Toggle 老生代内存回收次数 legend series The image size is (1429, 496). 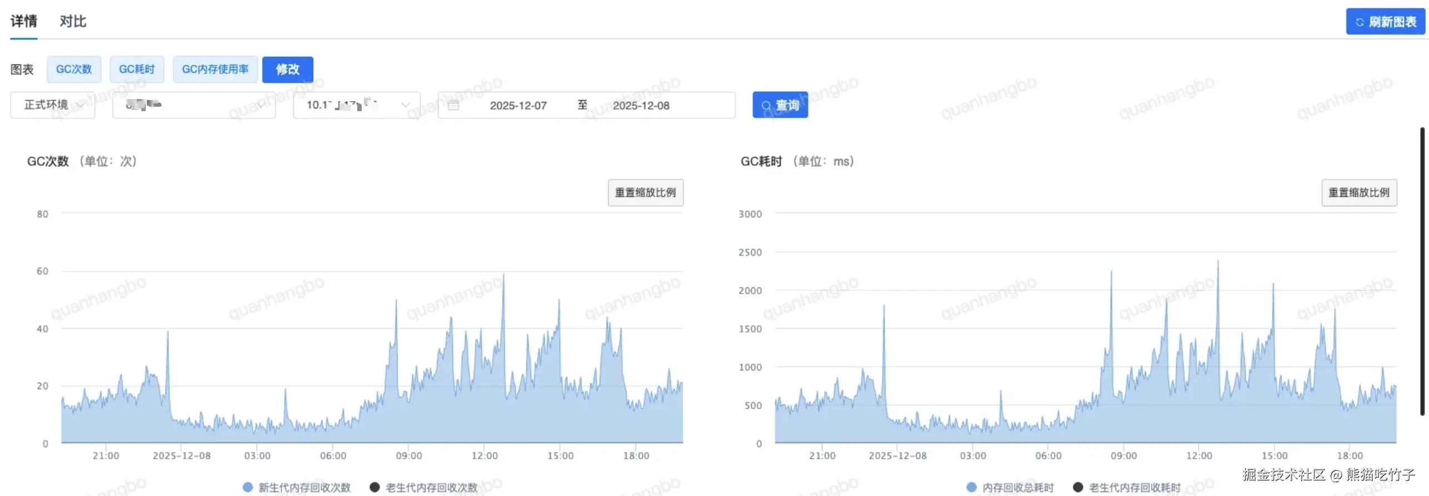[424, 487]
